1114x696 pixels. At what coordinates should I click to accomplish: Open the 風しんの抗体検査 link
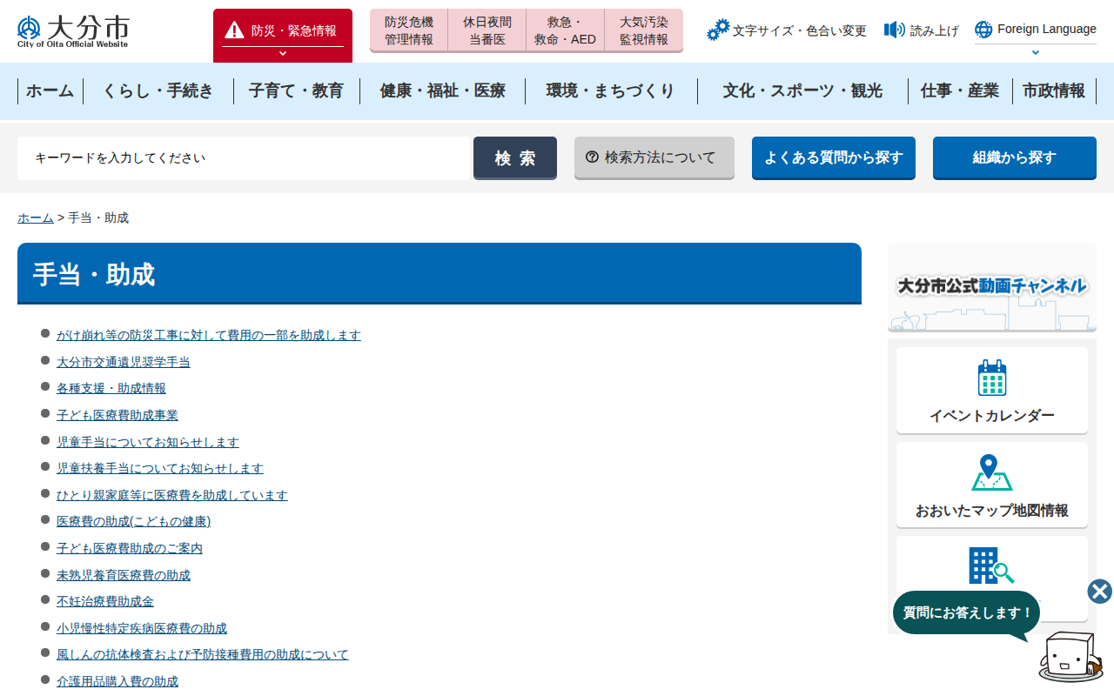point(203,654)
